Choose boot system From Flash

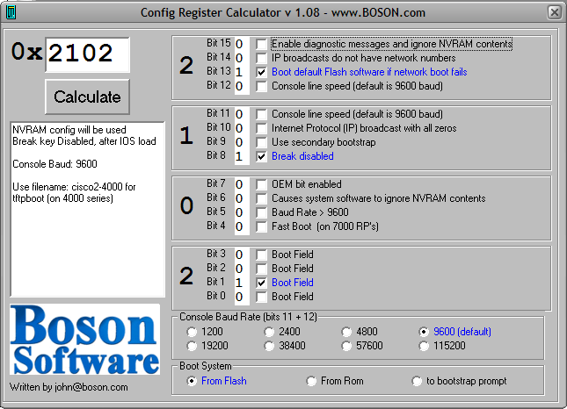192,381
